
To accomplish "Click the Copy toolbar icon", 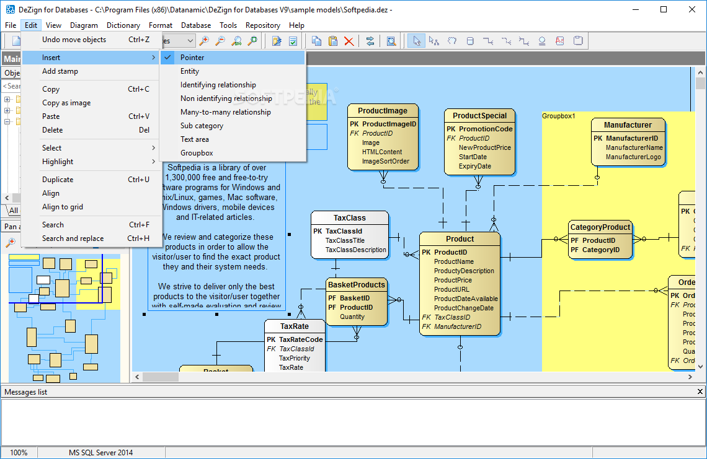I will pos(316,41).
